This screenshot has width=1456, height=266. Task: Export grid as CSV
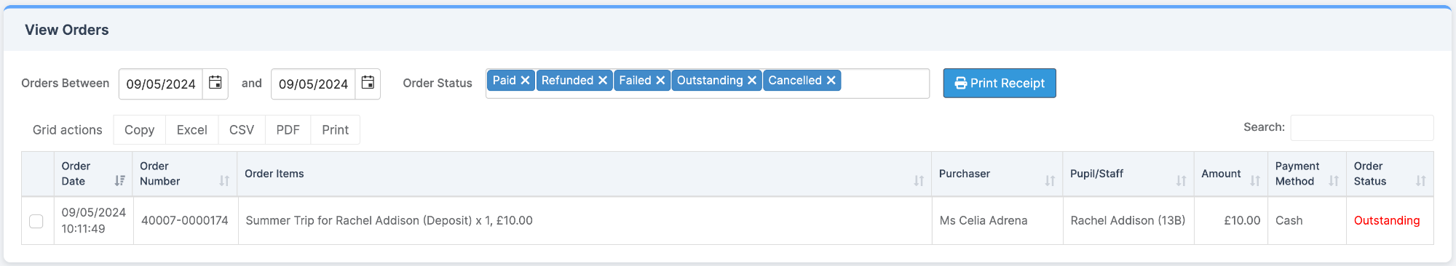coord(242,130)
